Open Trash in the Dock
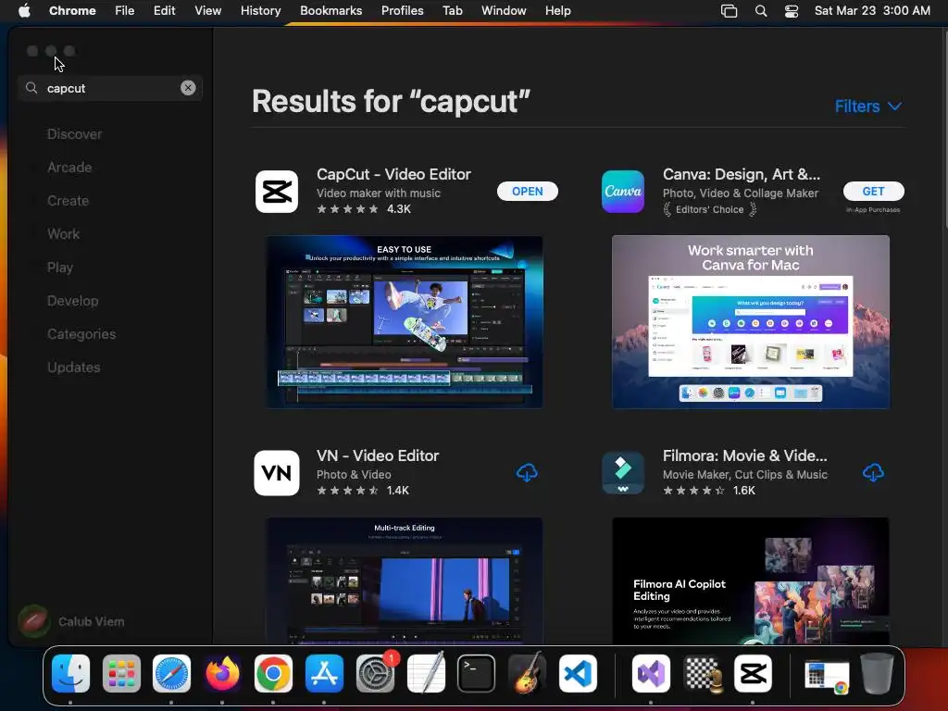Image resolution: width=948 pixels, height=711 pixels. (x=877, y=674)
